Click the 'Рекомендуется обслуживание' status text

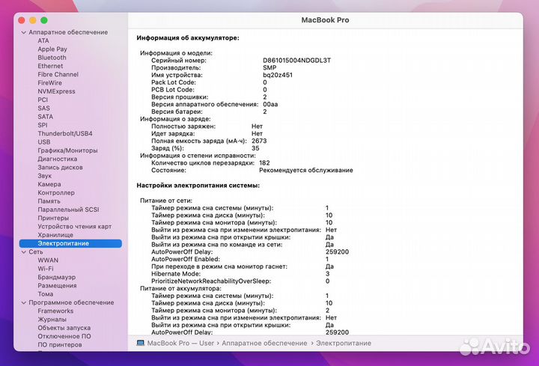click(306, 171)
